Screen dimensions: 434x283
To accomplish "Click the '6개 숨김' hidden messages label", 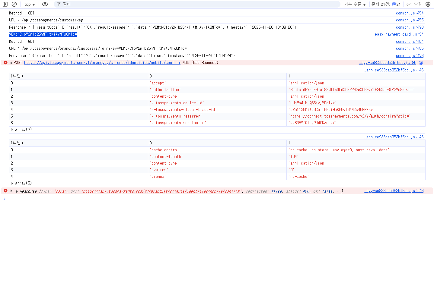I will point(414,4).
